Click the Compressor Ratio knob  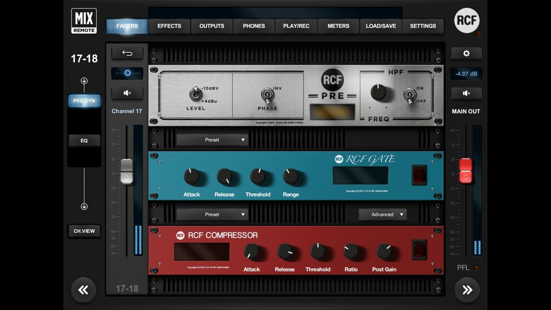351,251
